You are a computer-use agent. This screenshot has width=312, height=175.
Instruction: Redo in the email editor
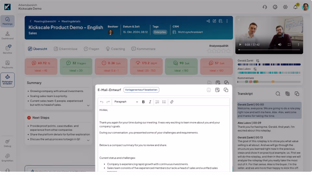tap(108, 102)
